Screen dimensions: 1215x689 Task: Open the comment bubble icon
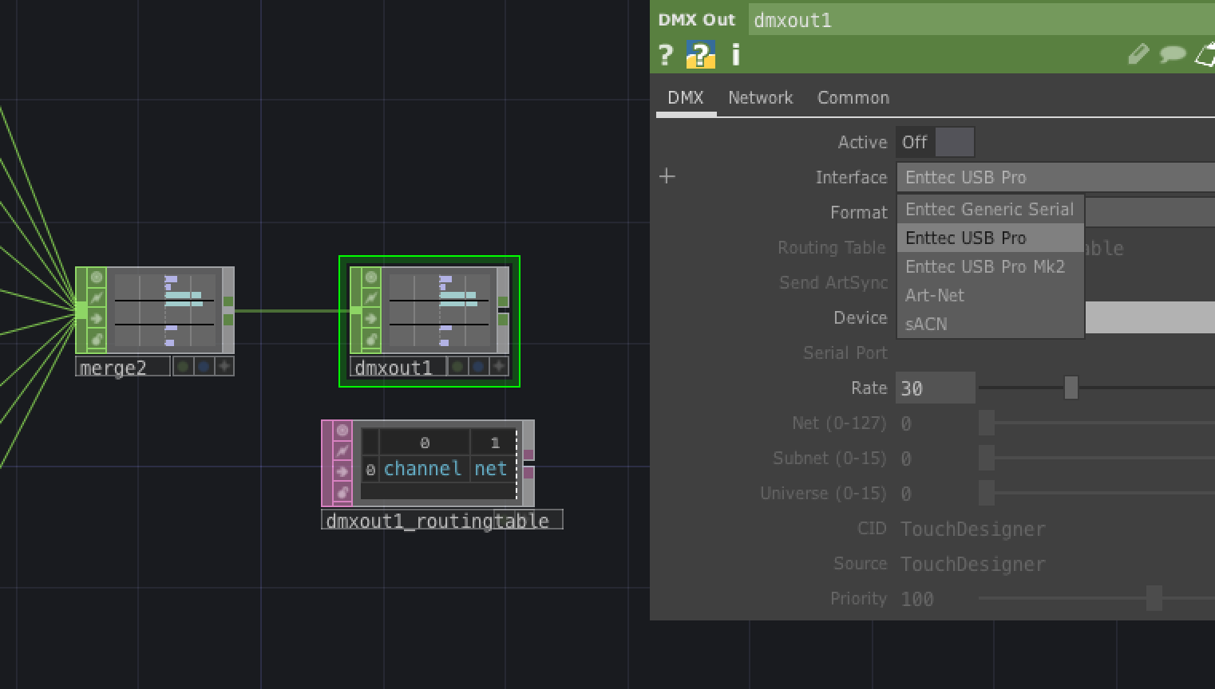[1173, 54]
